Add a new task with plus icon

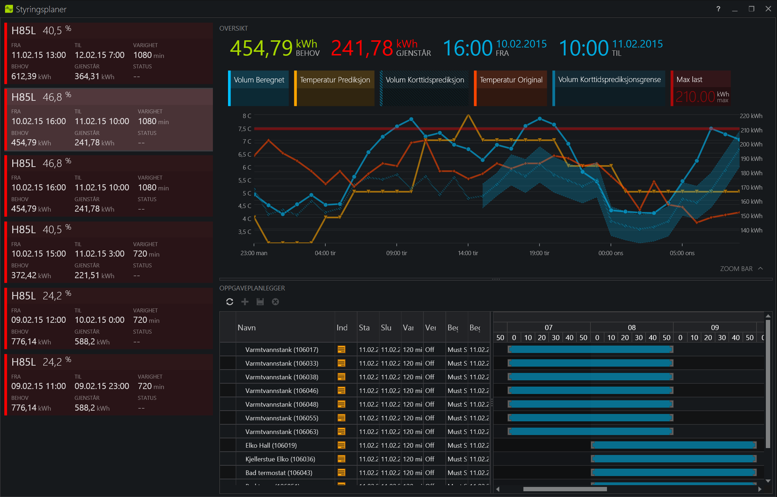(245, 302)
